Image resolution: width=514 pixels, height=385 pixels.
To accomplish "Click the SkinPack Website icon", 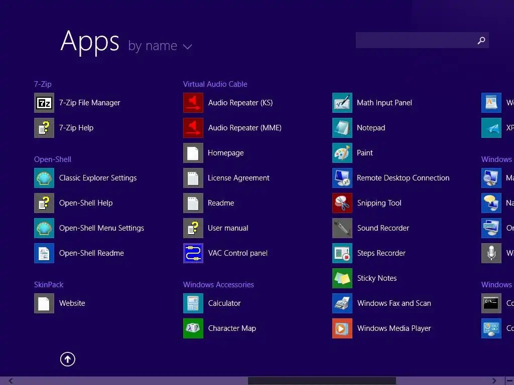I will click(x=44, y=303).
